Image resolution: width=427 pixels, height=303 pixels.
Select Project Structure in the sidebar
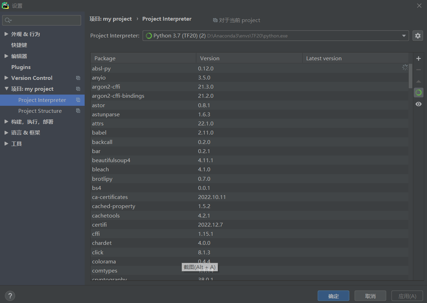(x=40, y=111)
